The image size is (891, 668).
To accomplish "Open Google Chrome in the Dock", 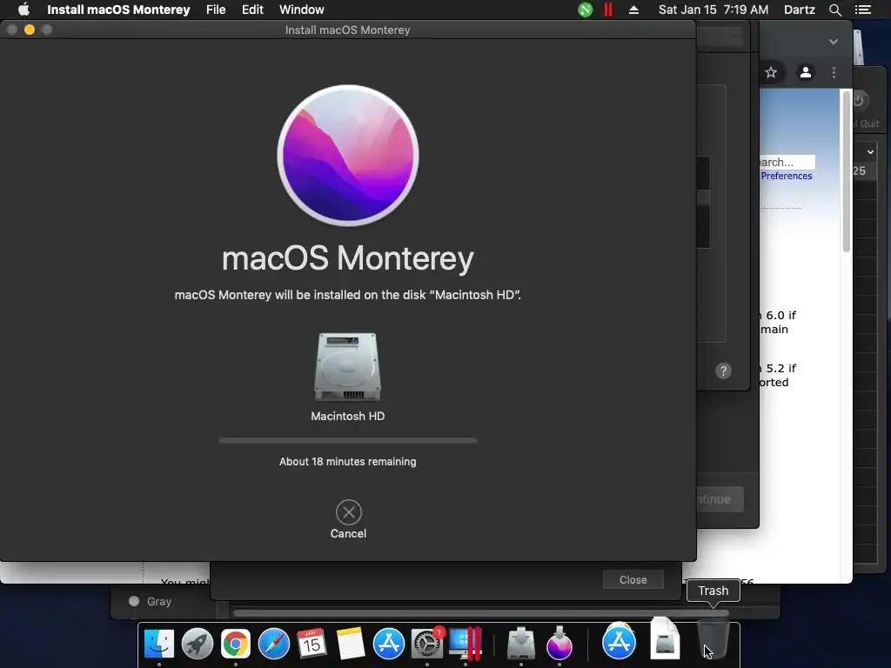I will click(235, 644).
